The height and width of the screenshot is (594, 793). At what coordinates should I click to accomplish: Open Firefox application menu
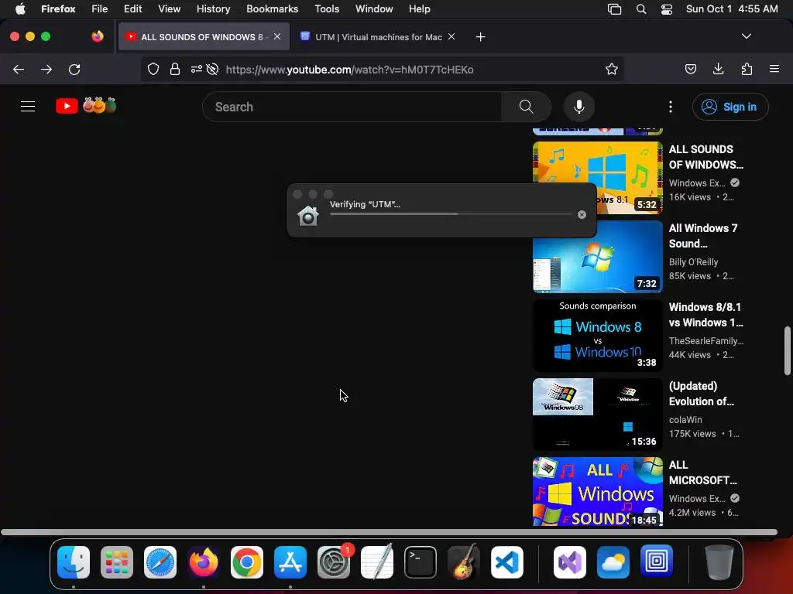click(x=774, y=69)
